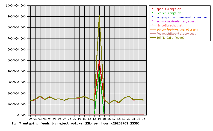213x131 pixels.
Task: Click the green feeder.ecngs.de legend marker
Action: pyautogui.click(x=153, y=13)
